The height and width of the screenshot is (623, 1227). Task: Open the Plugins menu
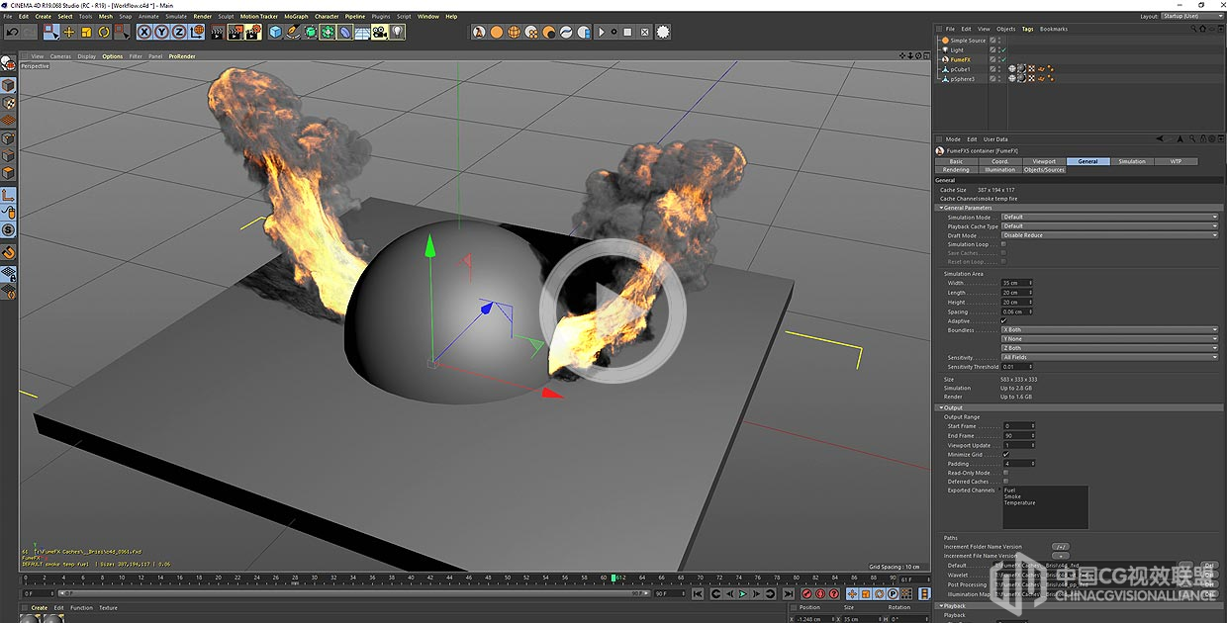click(x=381, y=17)
